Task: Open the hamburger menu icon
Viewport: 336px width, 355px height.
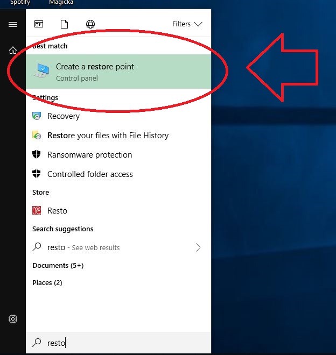Action: tap(13, 24)
